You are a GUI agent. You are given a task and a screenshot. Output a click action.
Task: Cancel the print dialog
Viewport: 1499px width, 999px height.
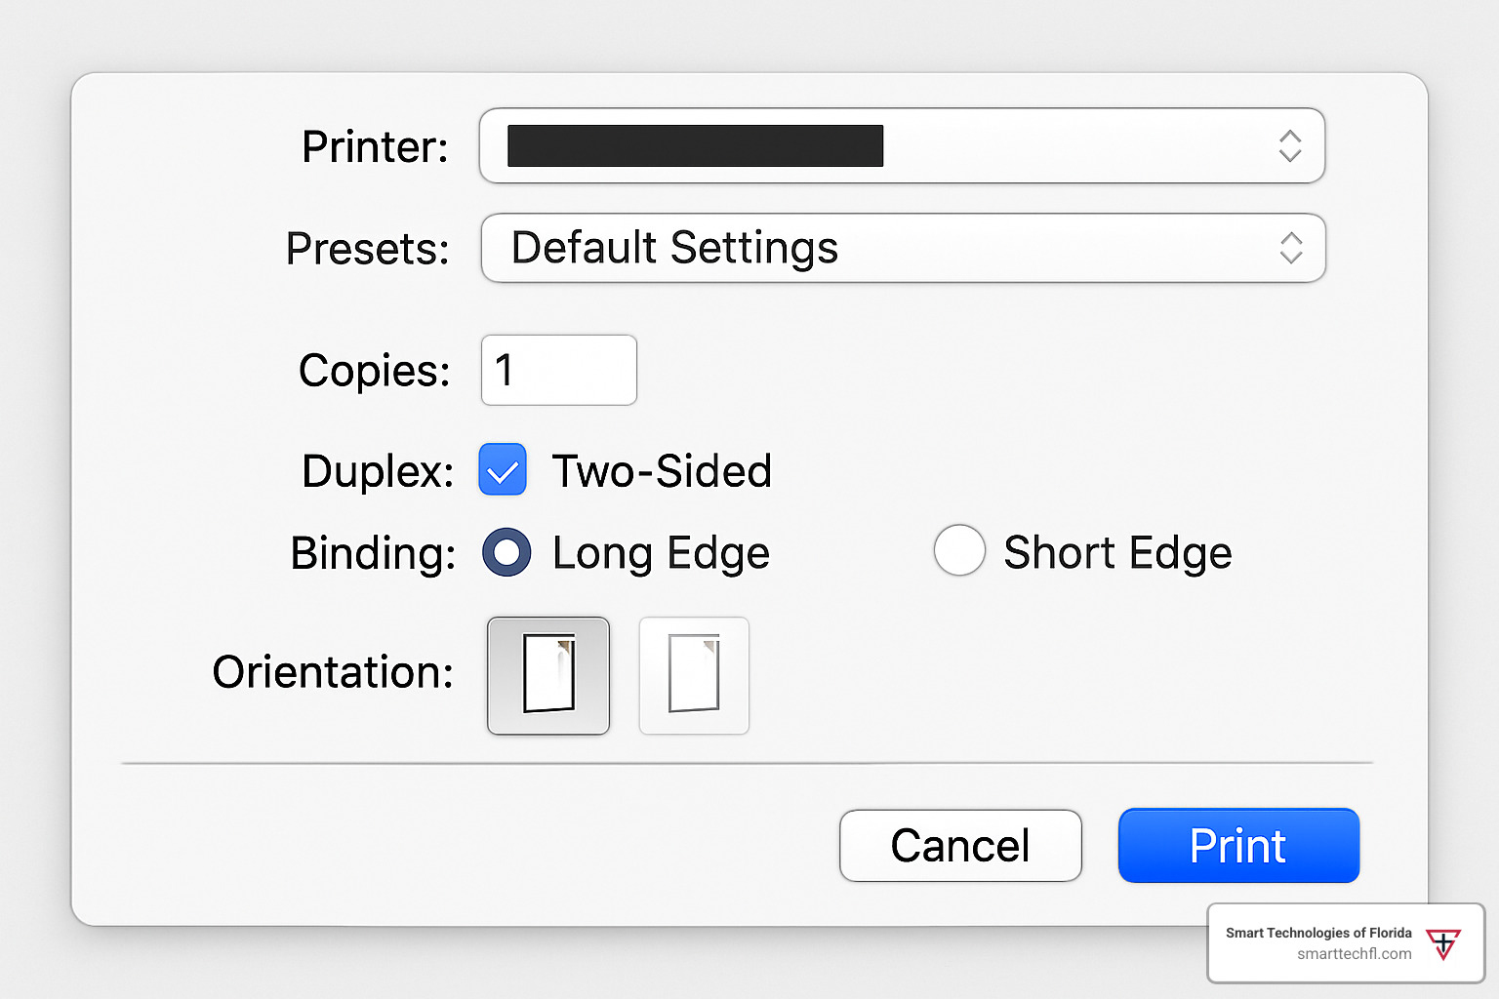coord(960,846)
